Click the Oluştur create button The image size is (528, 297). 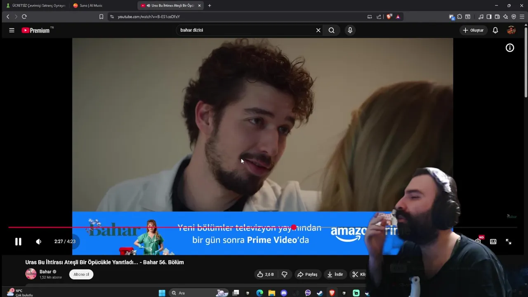pos(473,30)
